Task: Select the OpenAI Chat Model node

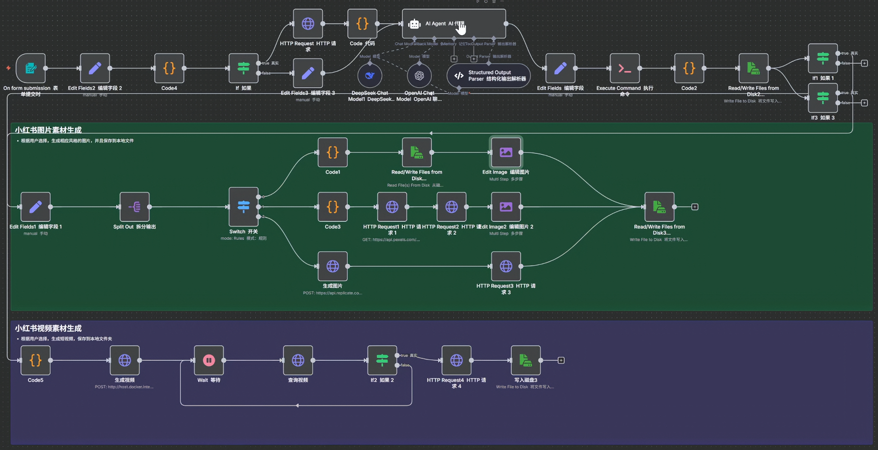Action: [x=419, y=75]
